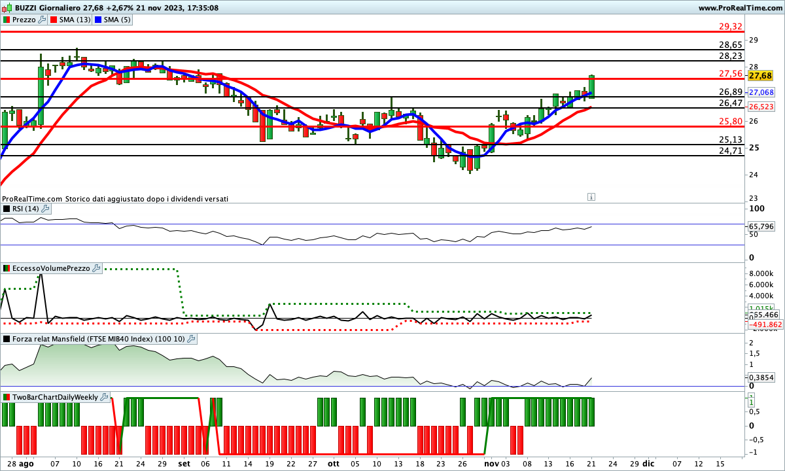Viewport: 785px width, 471px height.
Task: Open Forza relat Mansfield settings wrench
Action: 192,339
